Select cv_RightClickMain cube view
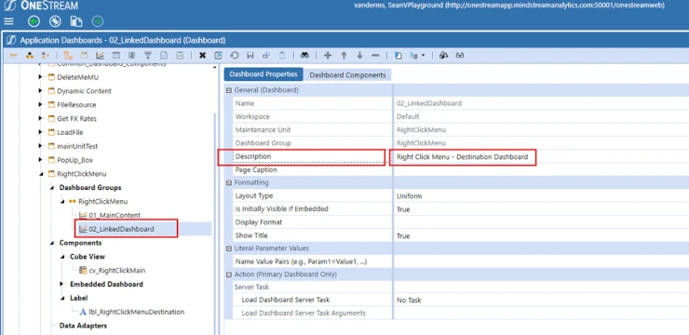Viewport: 689px width, 335px height. click(x=117, y=271)
